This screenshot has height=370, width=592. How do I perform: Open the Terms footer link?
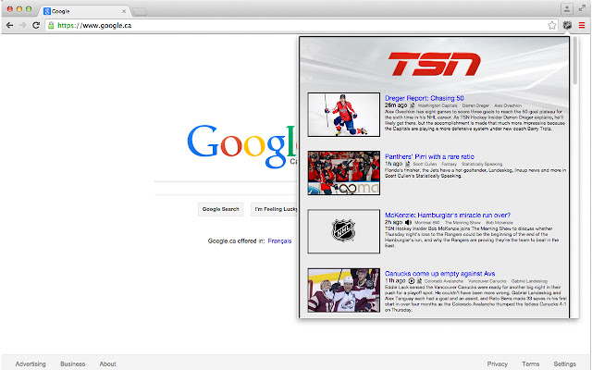(x=530, y=364)
